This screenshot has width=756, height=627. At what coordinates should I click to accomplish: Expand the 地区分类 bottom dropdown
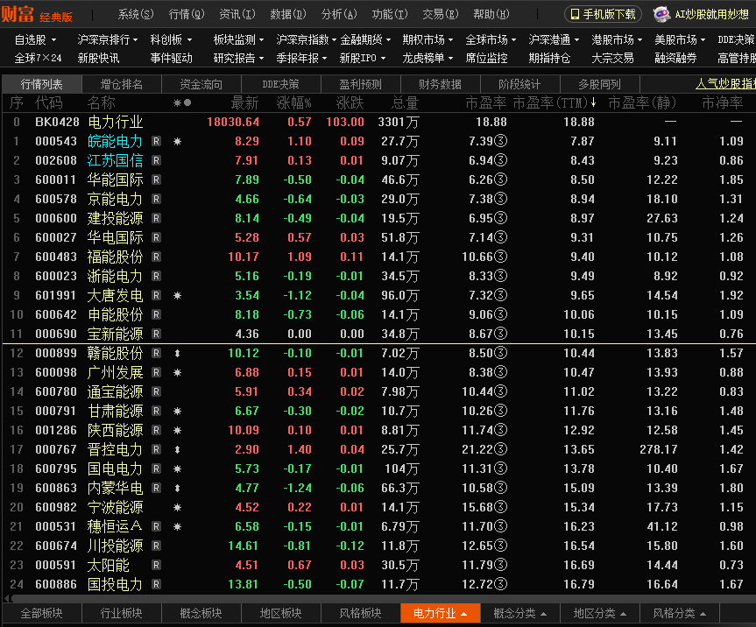(x=599, y=614)
